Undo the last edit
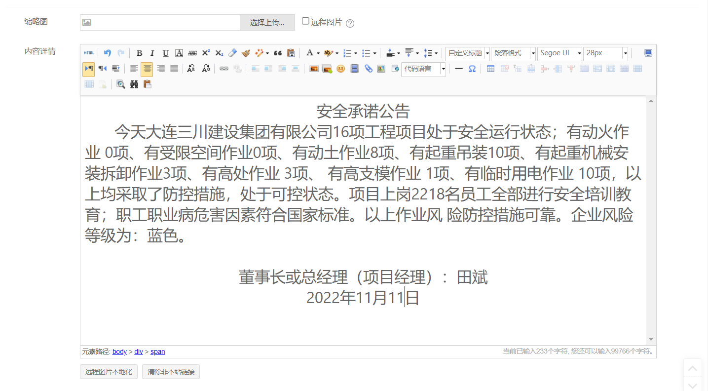This screenshot has height=391, width=708. pyautogui.click(x=107, y=53)
